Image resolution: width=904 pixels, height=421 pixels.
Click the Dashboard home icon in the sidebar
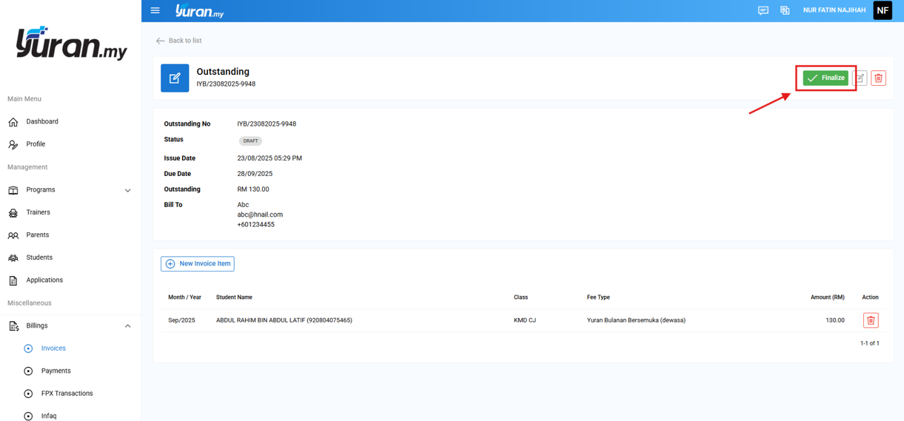[x=13, y=122]
